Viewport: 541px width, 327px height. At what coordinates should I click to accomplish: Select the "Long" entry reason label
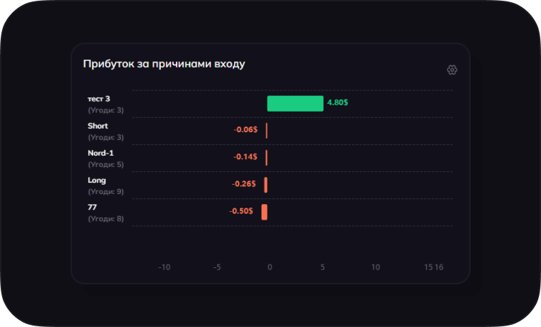point(97,180)
